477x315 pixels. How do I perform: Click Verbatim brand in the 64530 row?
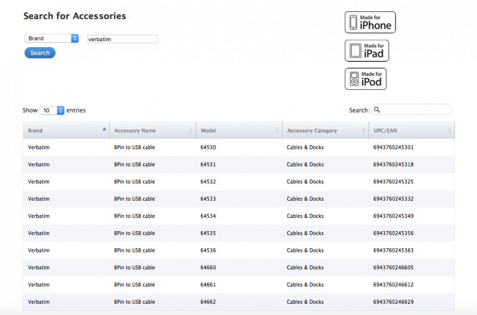[x=39, y=147]
